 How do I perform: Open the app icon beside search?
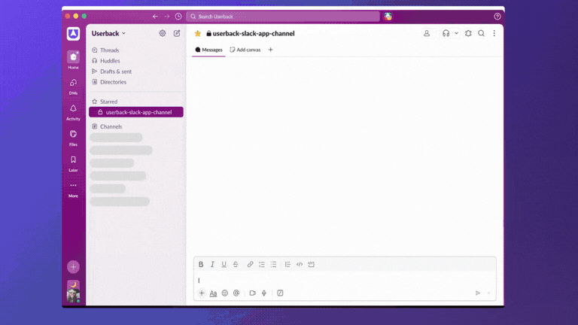[x=388, y=17]
